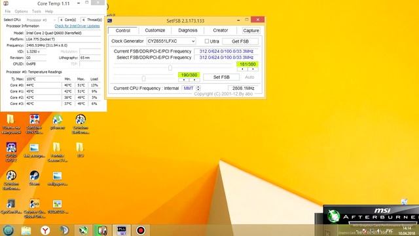Image resolution: width=419 pixels, height=236 pixels.
Task: Click the Core #3 temperature reading
Action: tap(43, 104)
